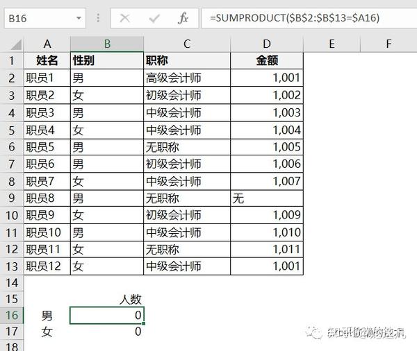
Task: Select row 1 header
Action: click(12, 60)
